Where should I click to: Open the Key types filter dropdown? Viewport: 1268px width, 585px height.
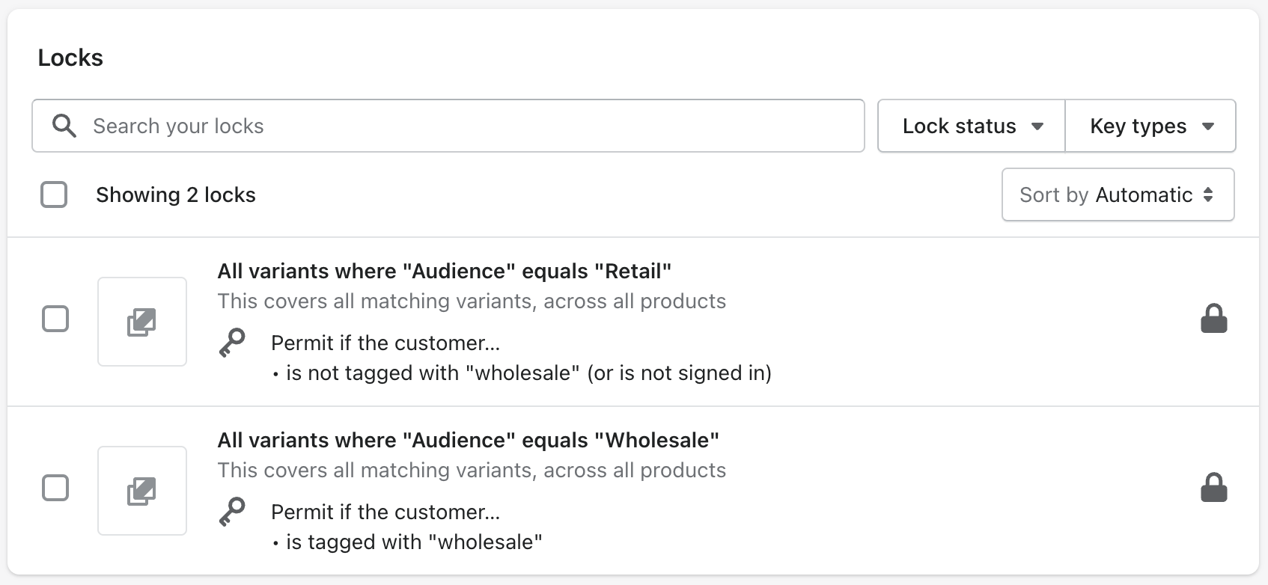[x=1150, y=126]
